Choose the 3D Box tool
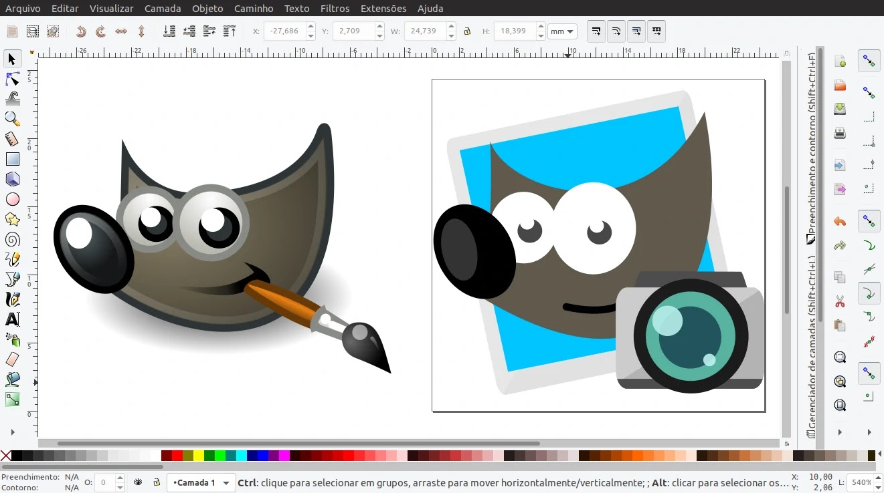884x493 pixels. click(x=12, y=179)
